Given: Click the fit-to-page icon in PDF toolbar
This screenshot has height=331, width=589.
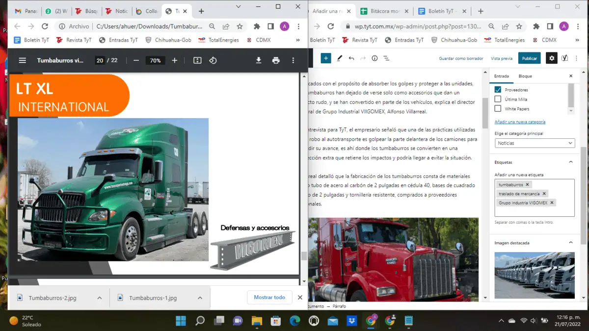Looking at the screenshot, I should click(197, 60).
